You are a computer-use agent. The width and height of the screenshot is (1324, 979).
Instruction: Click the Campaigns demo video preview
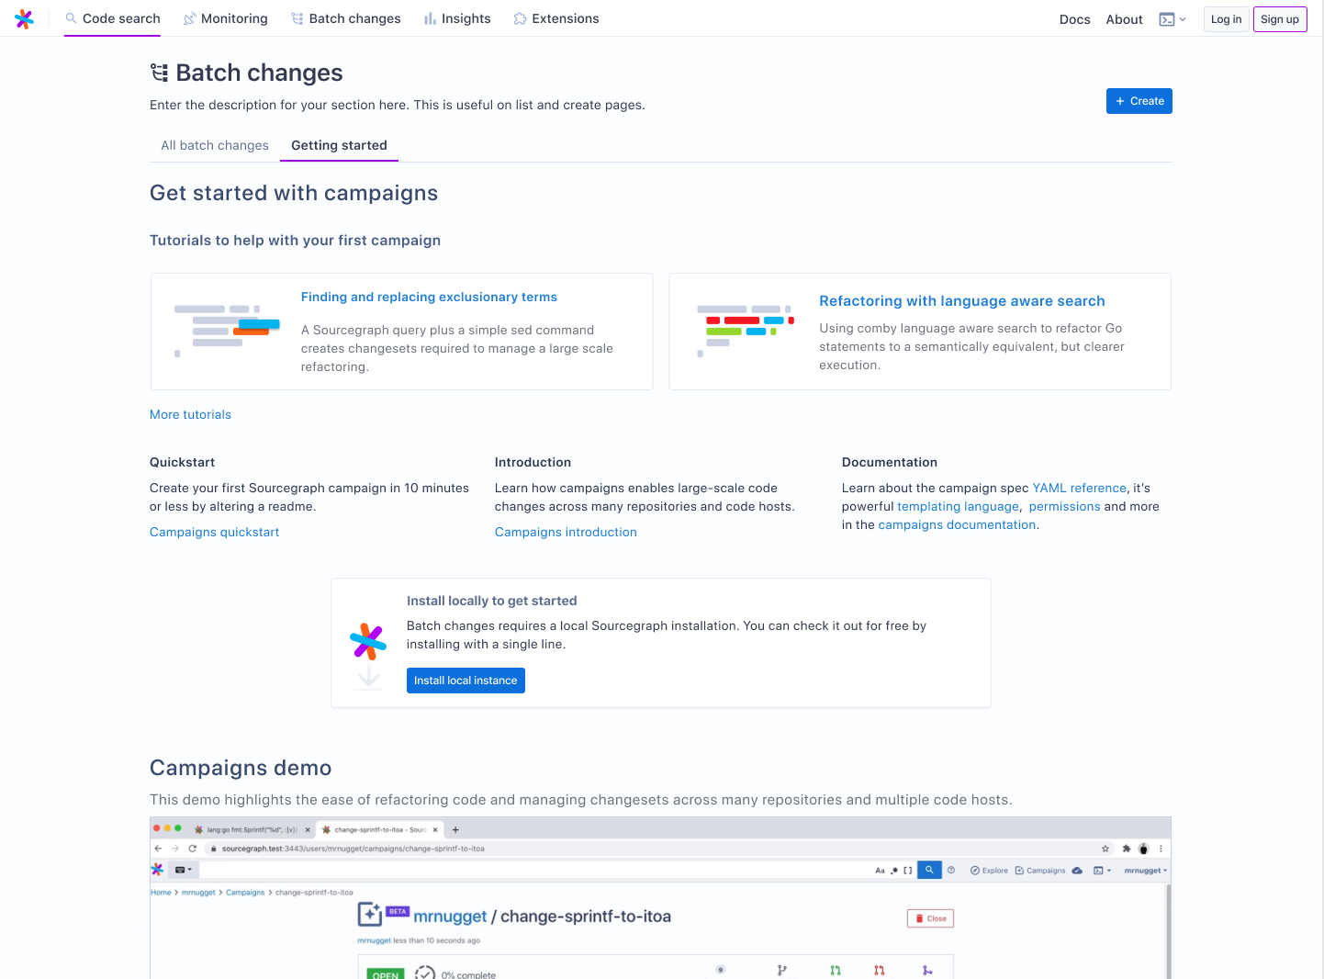[x=660, y=897]
